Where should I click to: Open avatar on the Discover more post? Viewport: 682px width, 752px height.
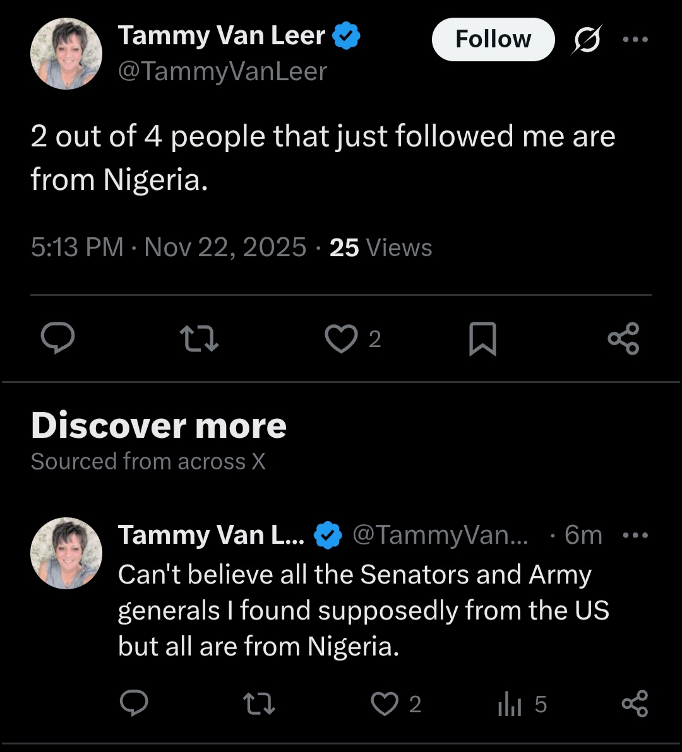click(x=66, y=553)
